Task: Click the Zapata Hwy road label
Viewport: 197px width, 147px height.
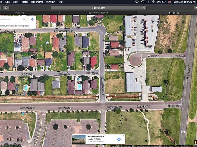Action: [x=188, y=72]
